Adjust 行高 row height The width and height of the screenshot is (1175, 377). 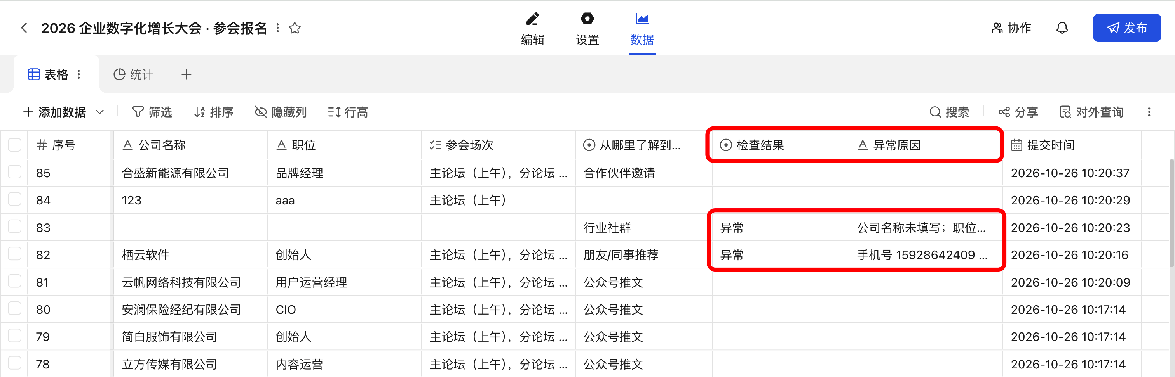(x=348, y=112)
